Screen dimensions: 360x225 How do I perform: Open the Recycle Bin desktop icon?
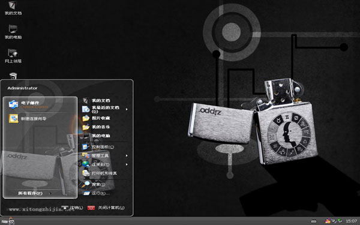[x=13, y=76]
